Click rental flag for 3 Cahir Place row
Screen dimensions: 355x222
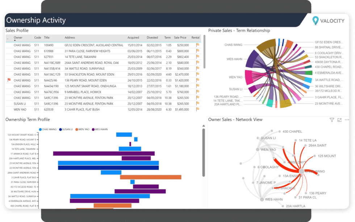point(198,109)
